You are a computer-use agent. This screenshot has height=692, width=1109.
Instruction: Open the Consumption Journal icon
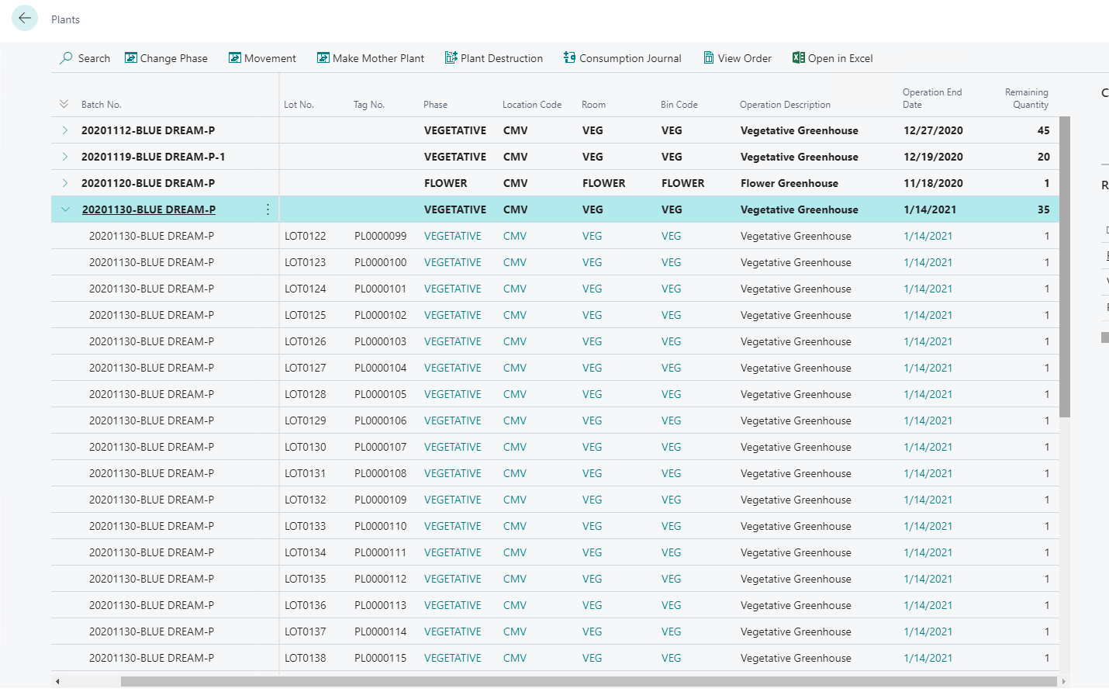coord(570,58)
